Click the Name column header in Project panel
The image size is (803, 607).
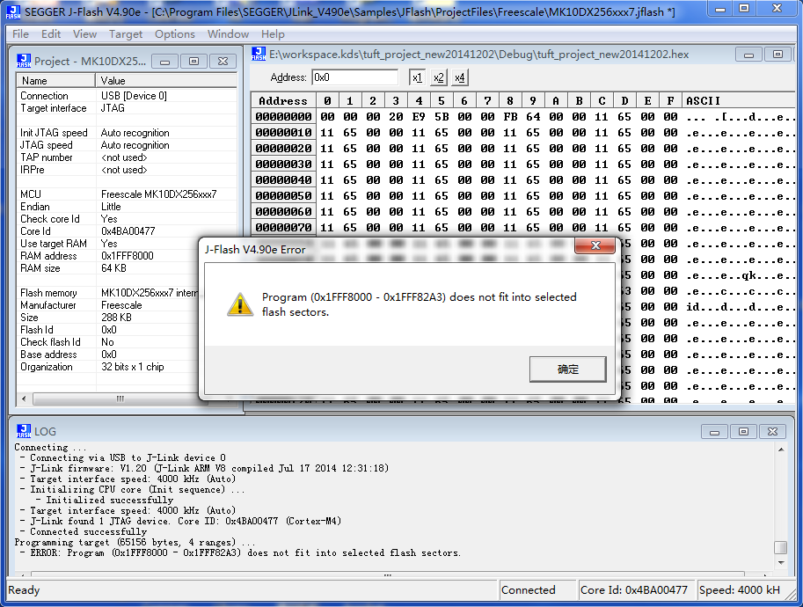[x=56, y=80]
